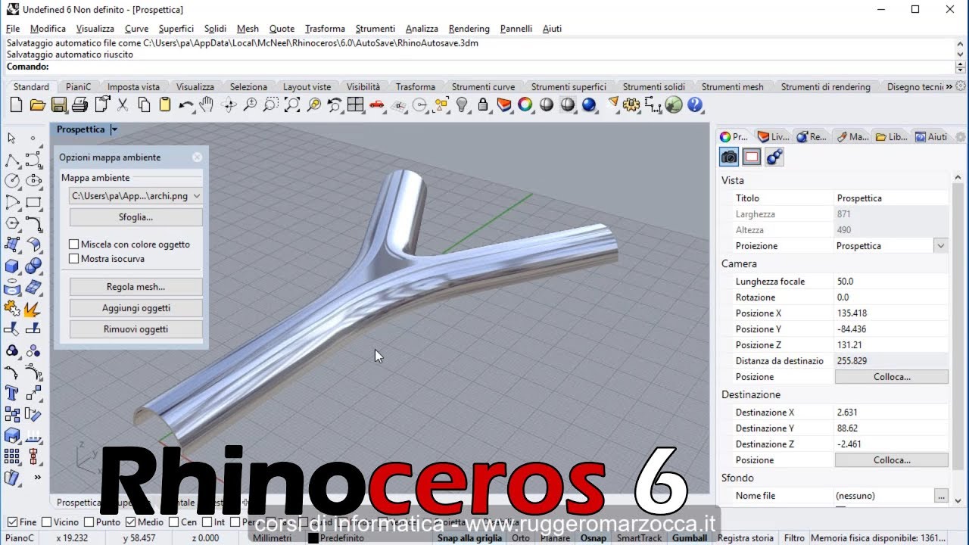Click the light bulb visibility icon

pos(462,105)
